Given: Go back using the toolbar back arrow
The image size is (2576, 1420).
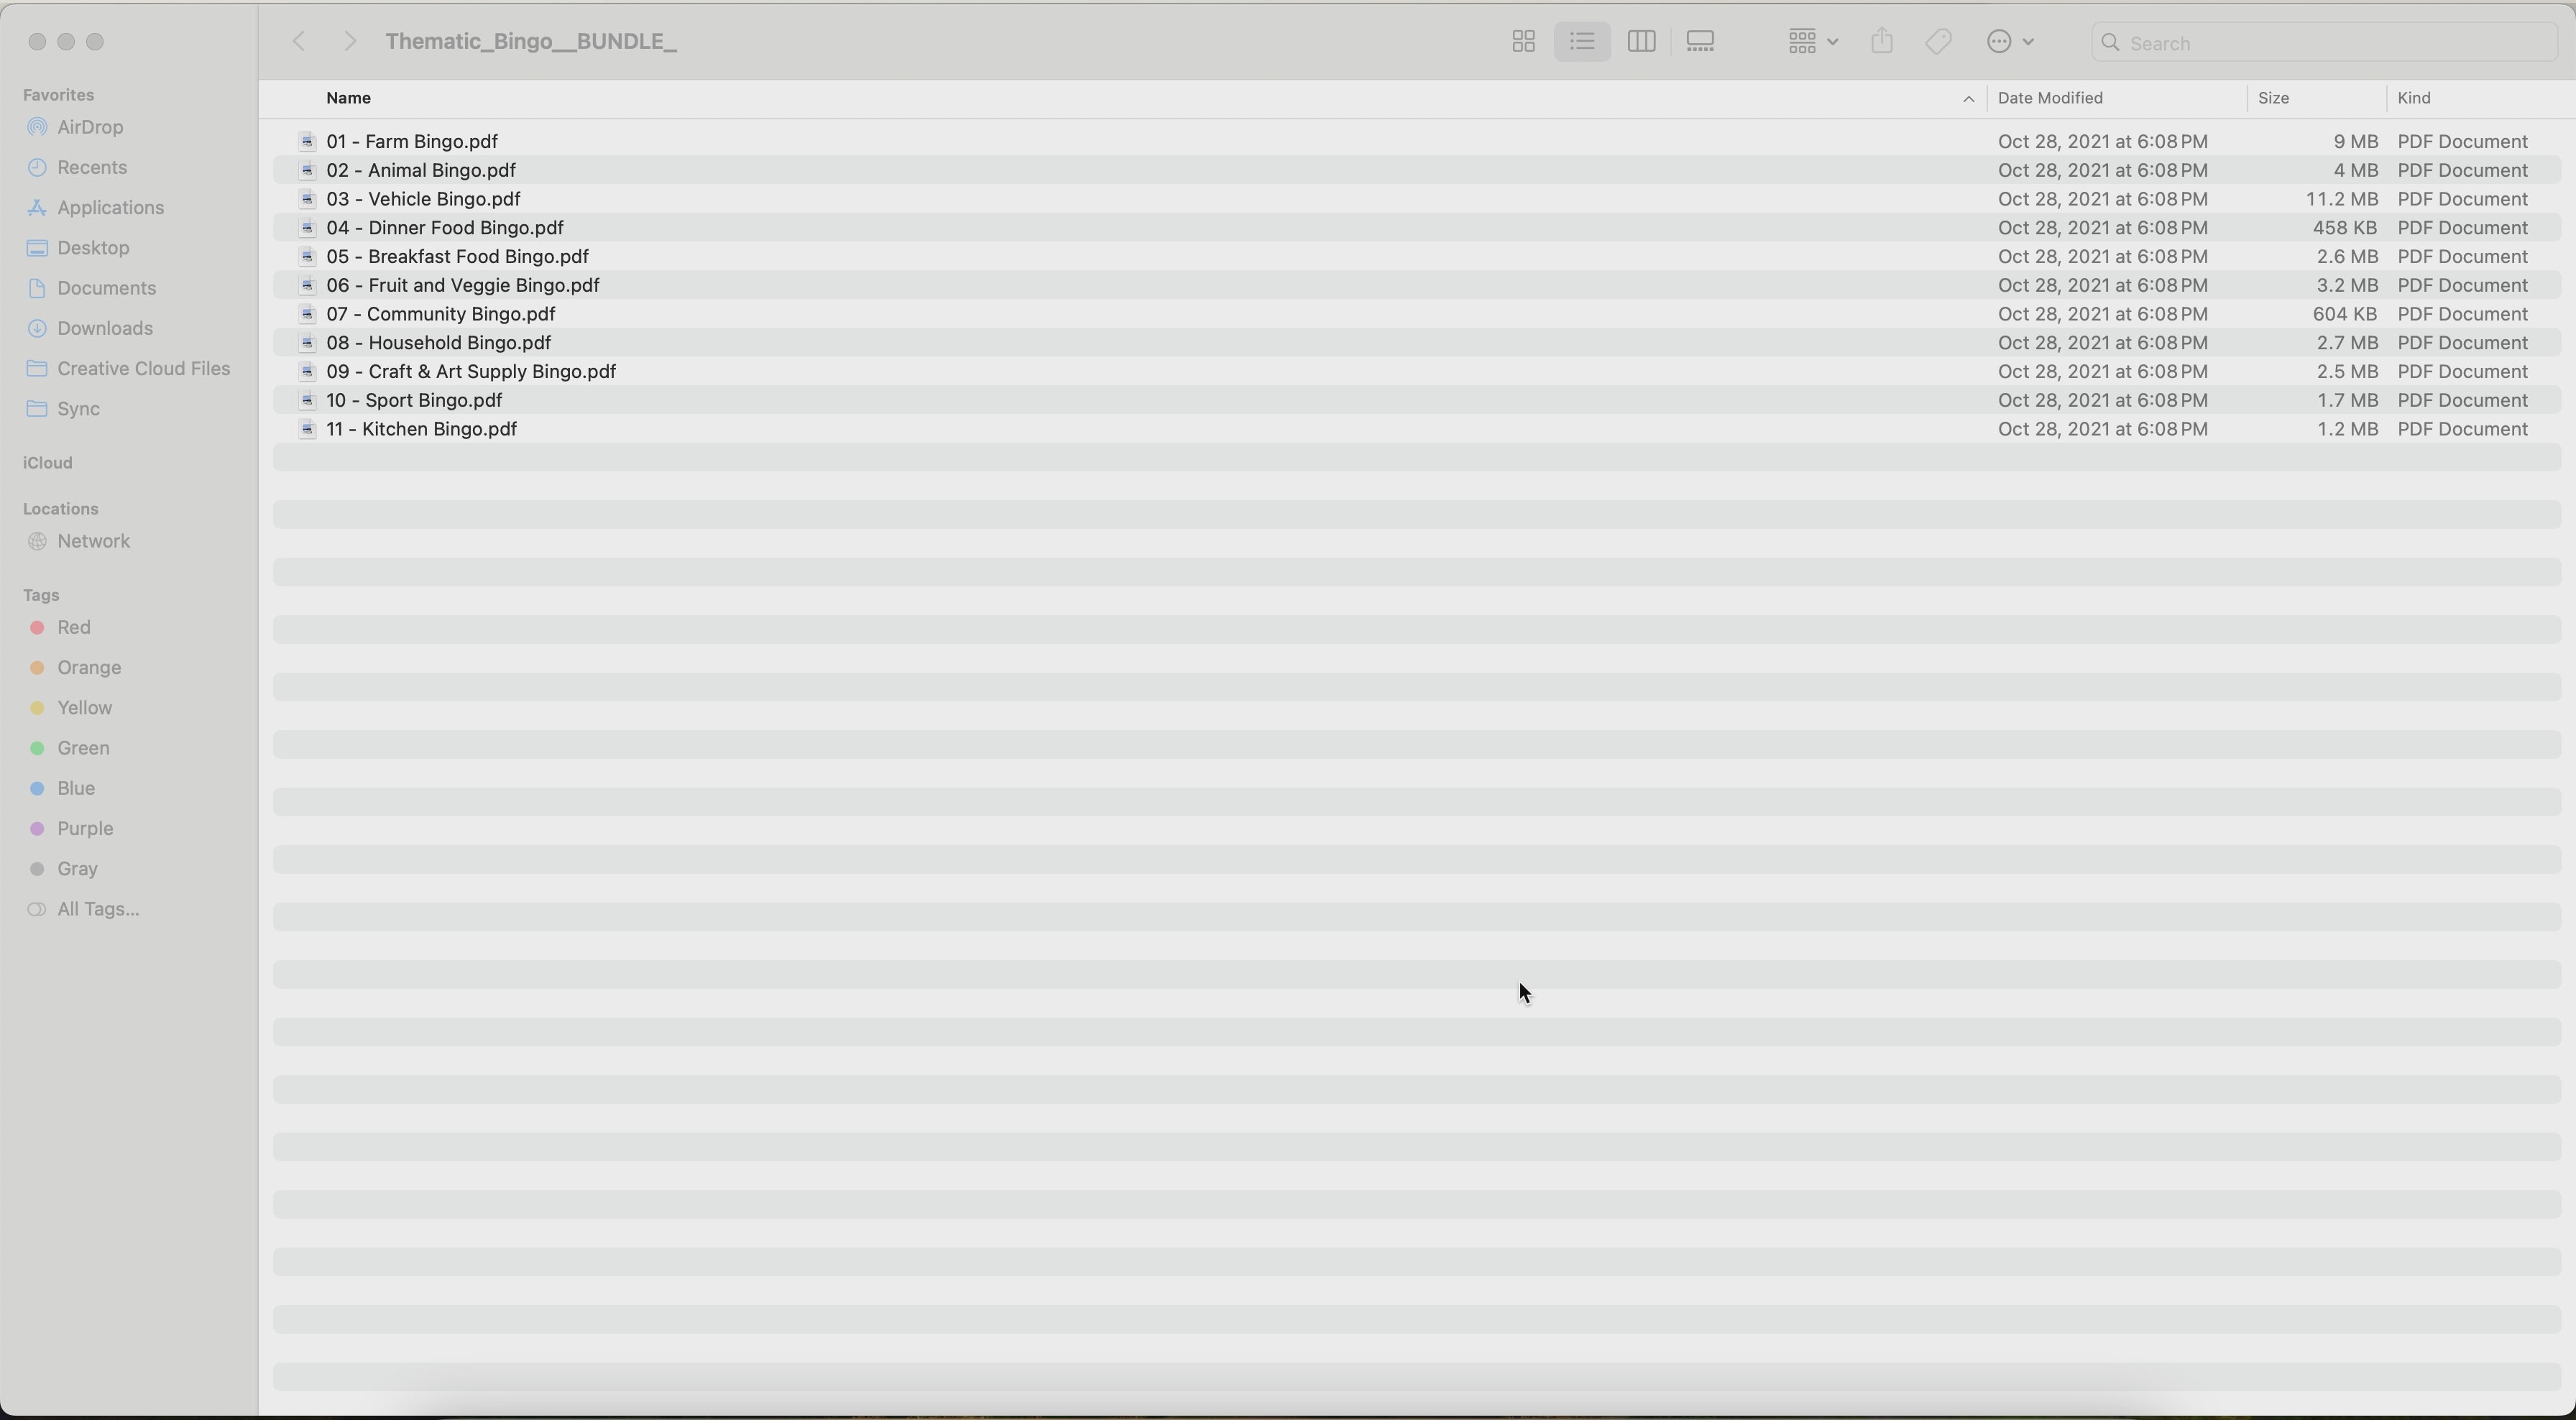Looking at the screenshot, I should pos(298,42).
